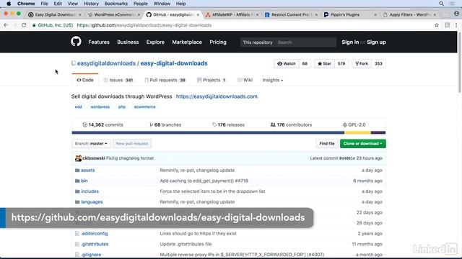Image resolution: width=462 pixels, height=259 pixels.
Task: Click the Find file button
Action: point(327,144)
